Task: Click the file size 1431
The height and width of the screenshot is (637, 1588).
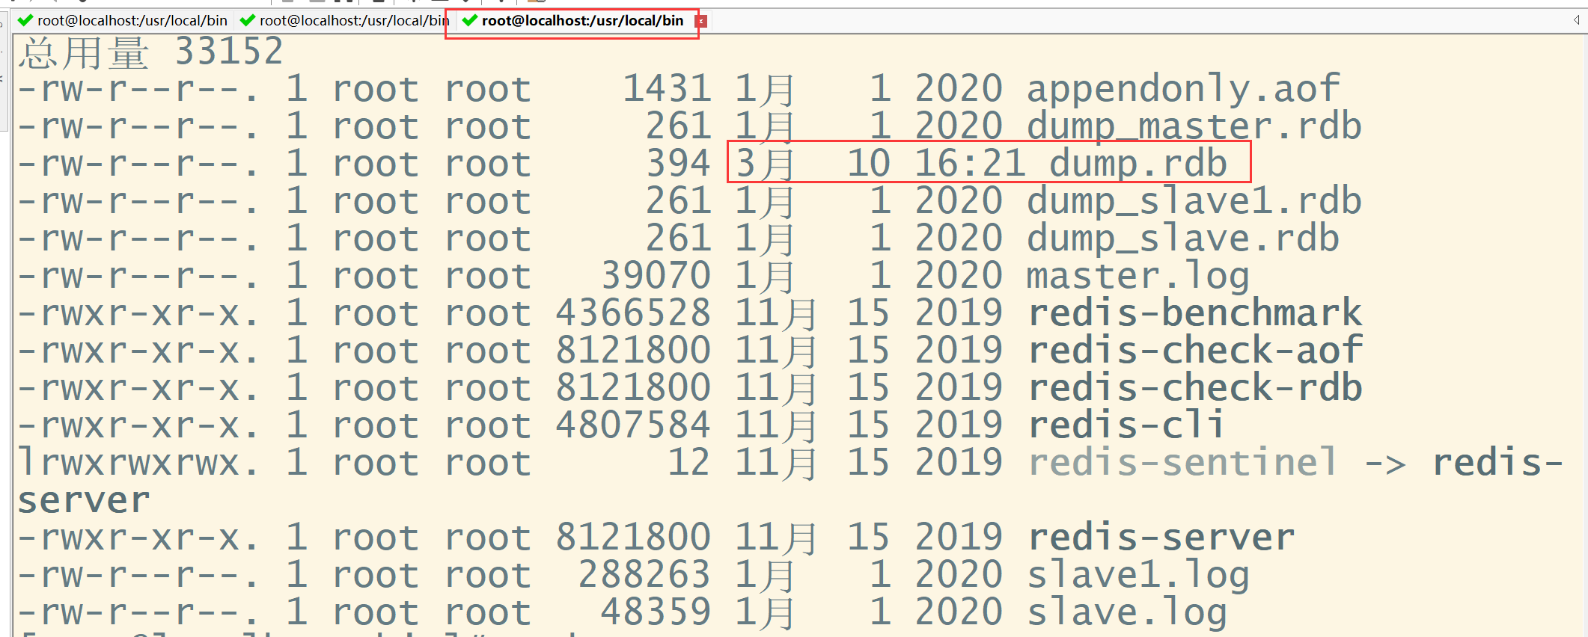Action: (x=667, y=89)
